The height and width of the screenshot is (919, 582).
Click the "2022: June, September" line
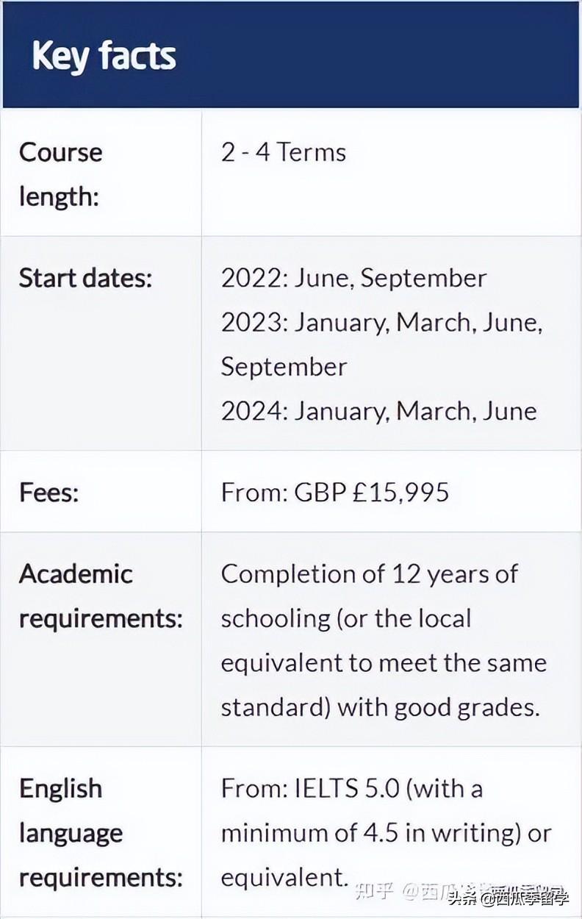pos(353,278)
